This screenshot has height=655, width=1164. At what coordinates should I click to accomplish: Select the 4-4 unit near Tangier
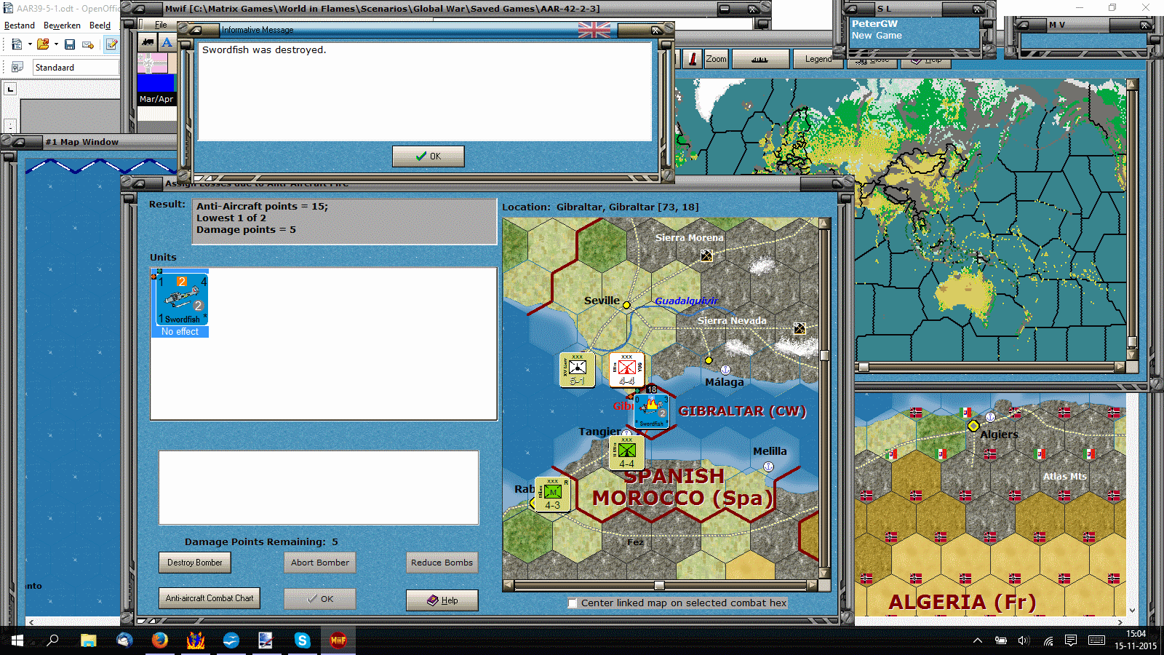[626, 453]
